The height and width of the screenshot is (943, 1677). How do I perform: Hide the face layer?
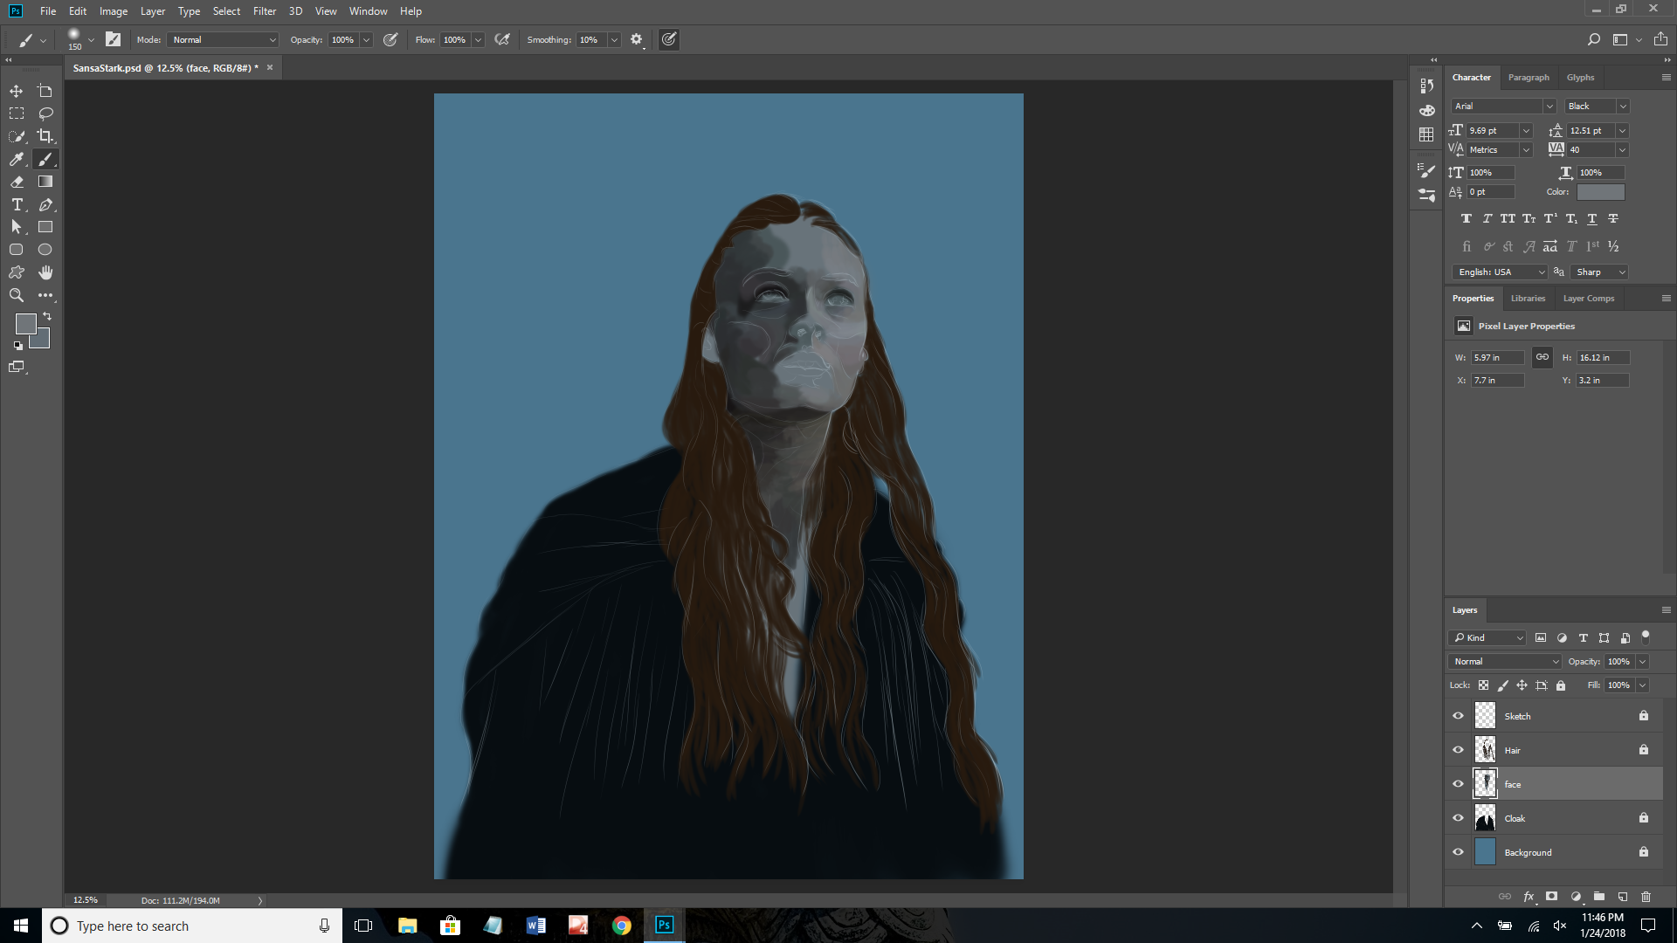(1458, 784)
